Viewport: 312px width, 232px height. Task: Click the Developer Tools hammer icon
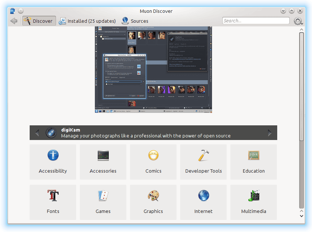[x=203, y=155]
